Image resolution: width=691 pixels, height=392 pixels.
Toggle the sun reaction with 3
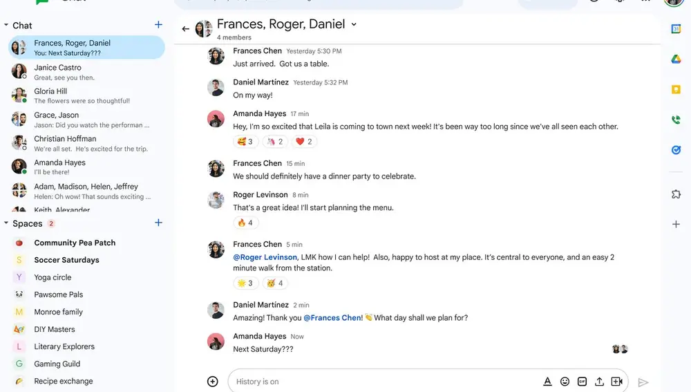pyautogui.click(x=245, y=283)
